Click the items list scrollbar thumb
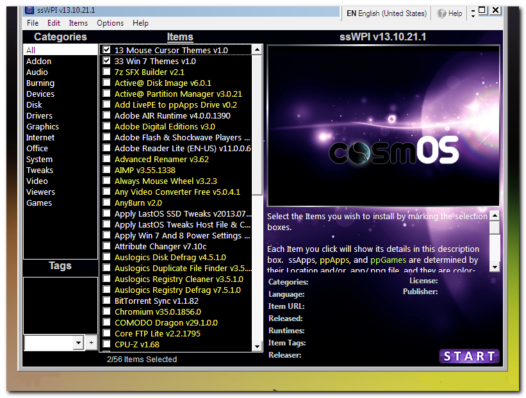Image resolution: width=526 pixels, height=398 pixels. (257, 125)
